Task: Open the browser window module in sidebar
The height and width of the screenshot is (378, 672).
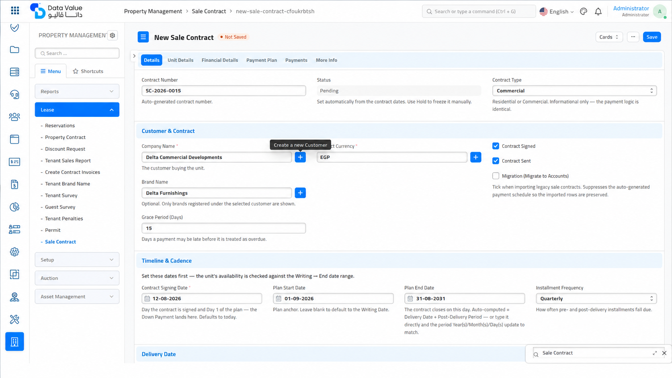Action: pyautogui.click(x=14, y=139)
